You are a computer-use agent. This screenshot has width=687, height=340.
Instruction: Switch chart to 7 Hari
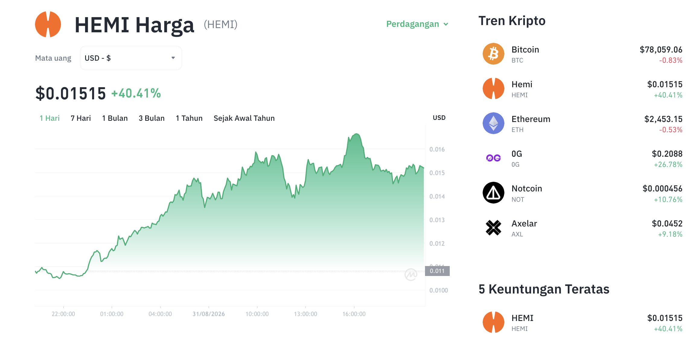81,118
